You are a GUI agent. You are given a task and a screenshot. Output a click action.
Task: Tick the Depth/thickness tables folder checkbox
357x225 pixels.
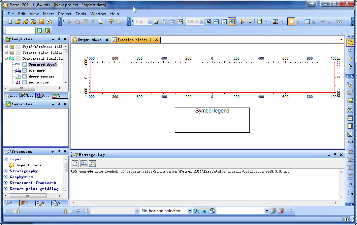pos(18,47)
